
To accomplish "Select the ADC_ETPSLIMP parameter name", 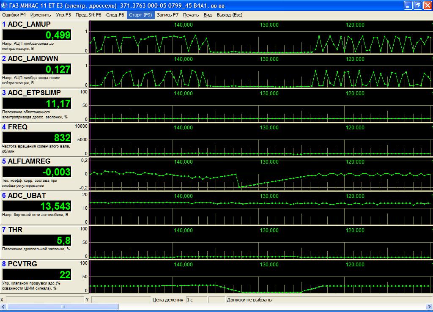I will (34, 93).
